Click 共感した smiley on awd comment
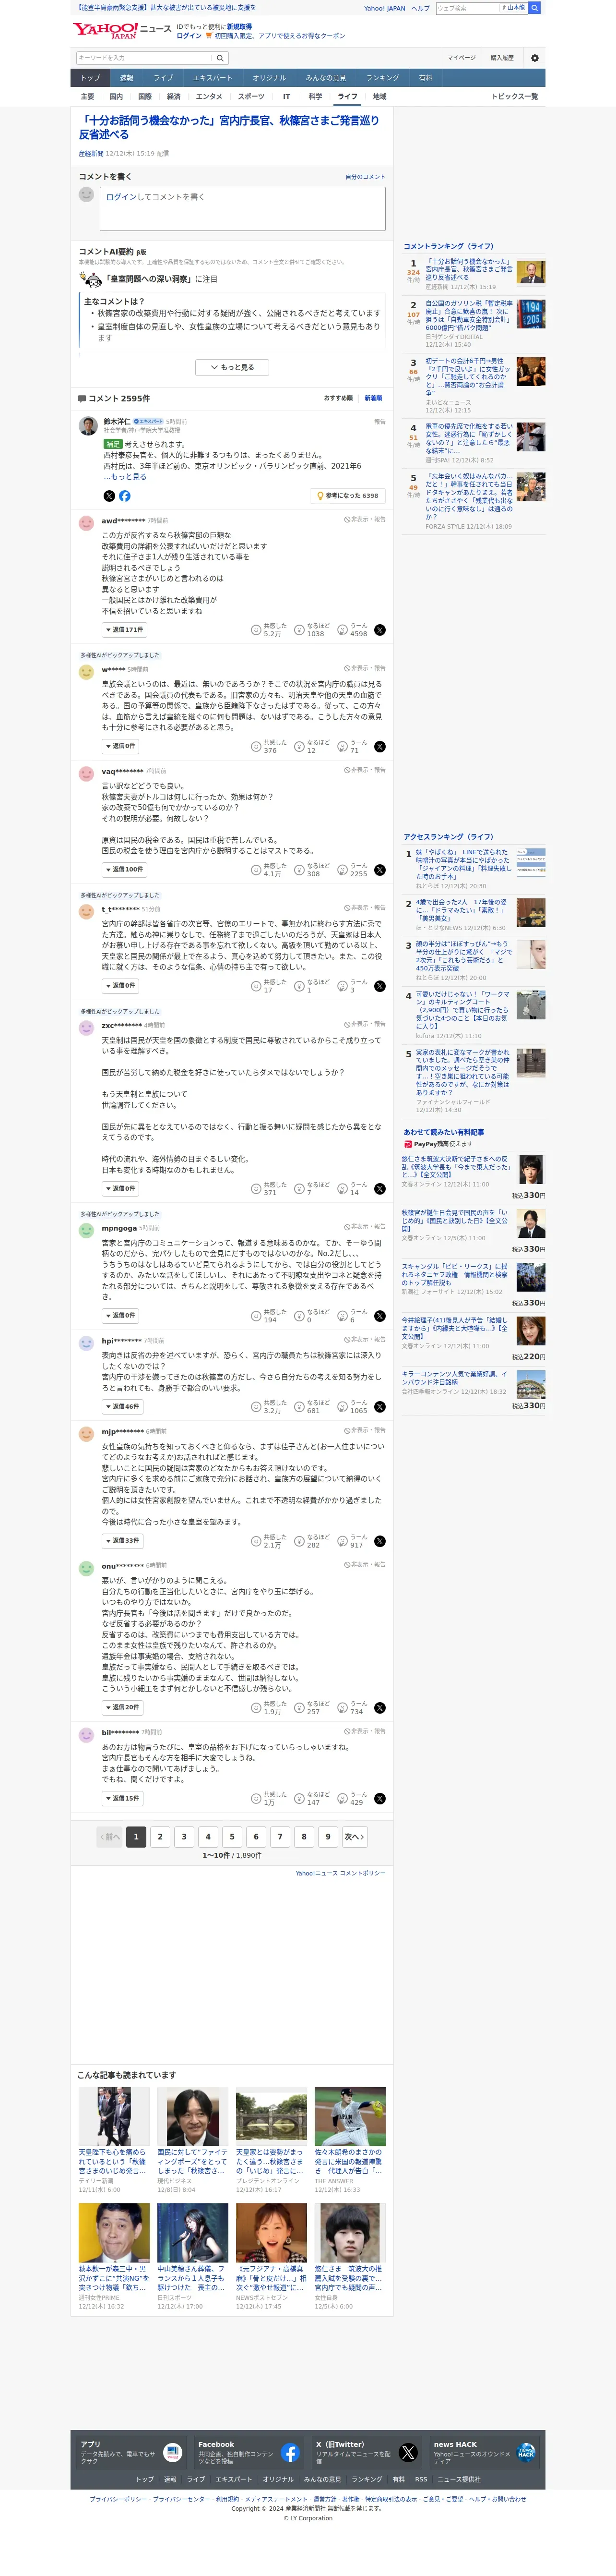 click(x=257, y=631)
